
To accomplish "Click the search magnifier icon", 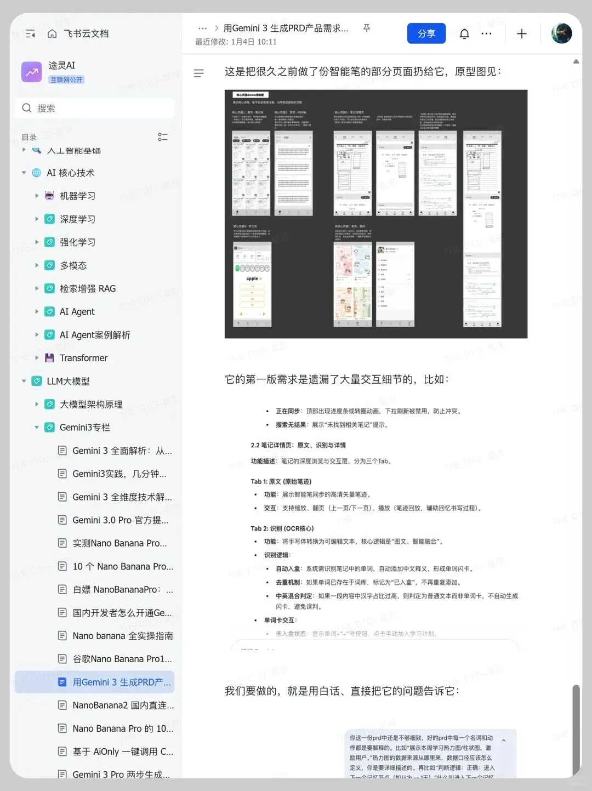I will 26,108.
